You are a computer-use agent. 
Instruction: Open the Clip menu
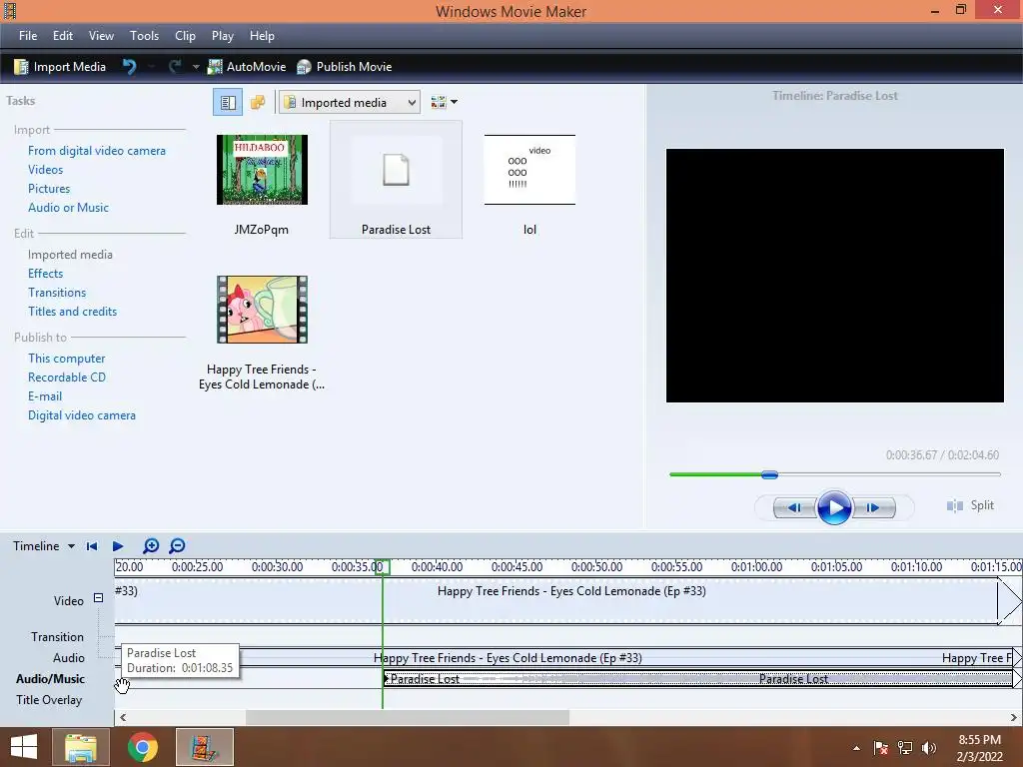[x=185, y=36]
